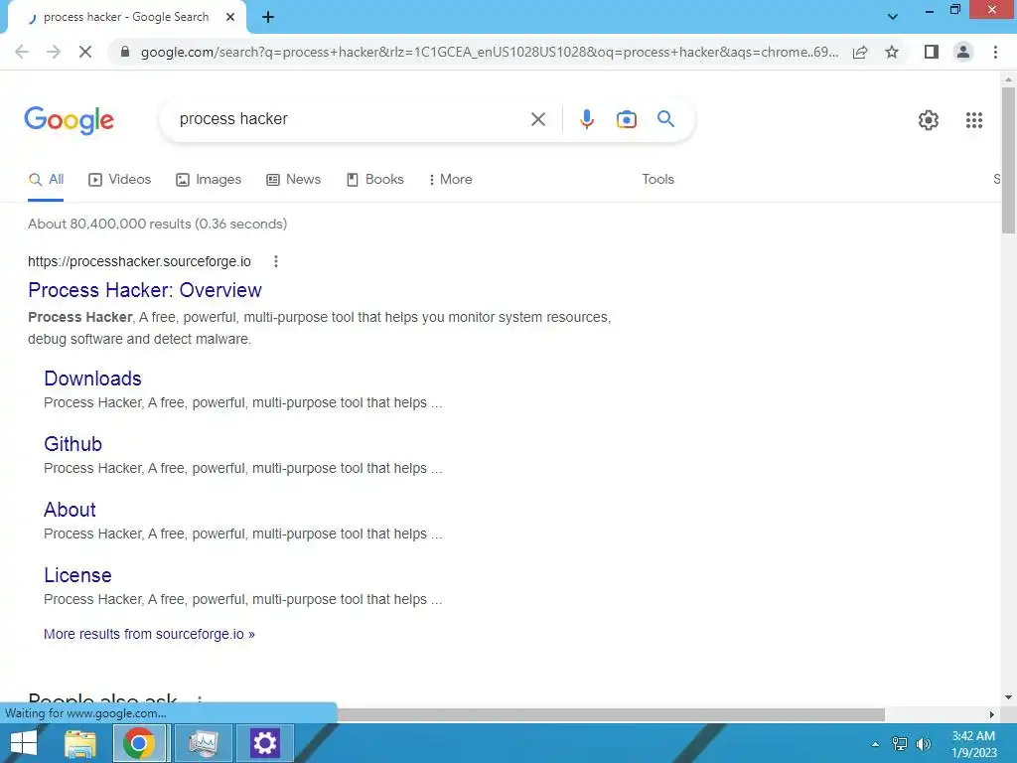Open the About sitelink
This screenshot has height=763, width=1017.
(x=70, y=510)
